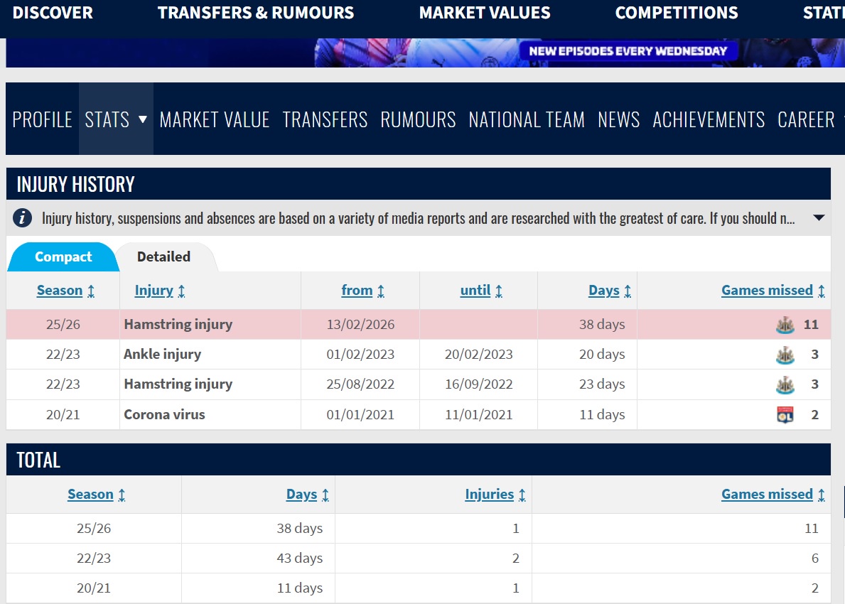Sort injury table by Season column

(x=65, y=291)
